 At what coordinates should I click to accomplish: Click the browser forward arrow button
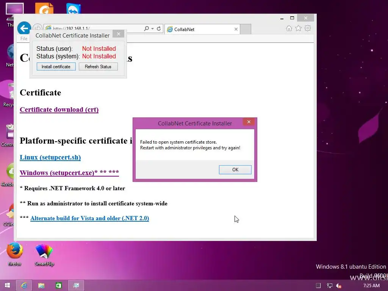pyautogui.click(x=37, y=28)
